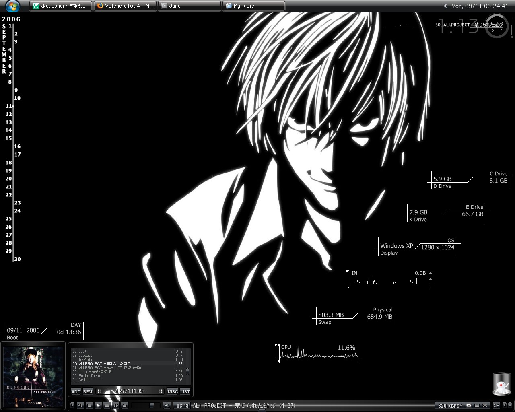Expand hidden tray icons arrow

[445, 6]
